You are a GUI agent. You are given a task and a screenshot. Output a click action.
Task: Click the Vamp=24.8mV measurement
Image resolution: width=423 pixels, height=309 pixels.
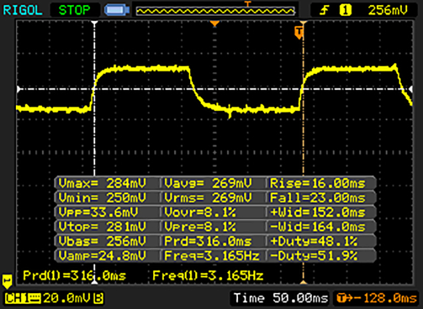point(102,256)
